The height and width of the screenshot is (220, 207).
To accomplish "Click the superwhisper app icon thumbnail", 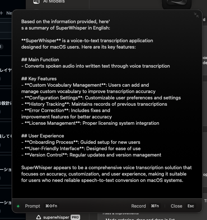I will tap(177, 4).
